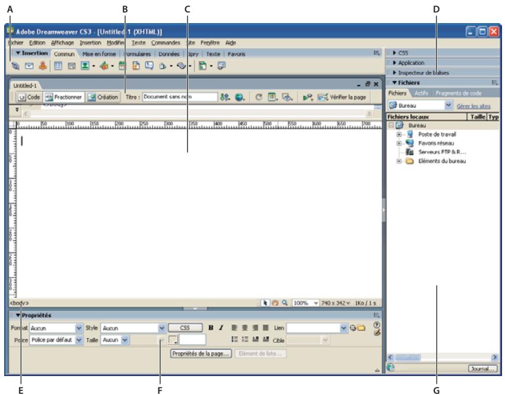Click the Point to File icon beside Lien
The image size is (505, 395).
coord(353,328)
